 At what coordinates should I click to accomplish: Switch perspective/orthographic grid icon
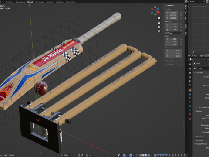(x=159, y=31)
